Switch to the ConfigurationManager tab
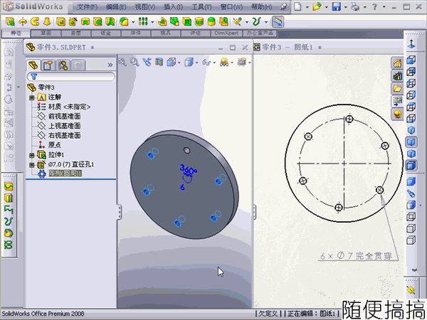 coord(63,65)
